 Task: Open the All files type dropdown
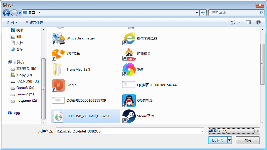click(234, 131)
